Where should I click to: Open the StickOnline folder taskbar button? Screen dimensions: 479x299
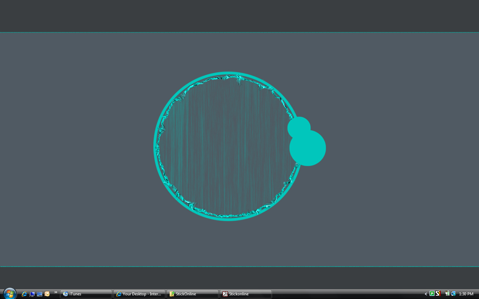point(193,294)
